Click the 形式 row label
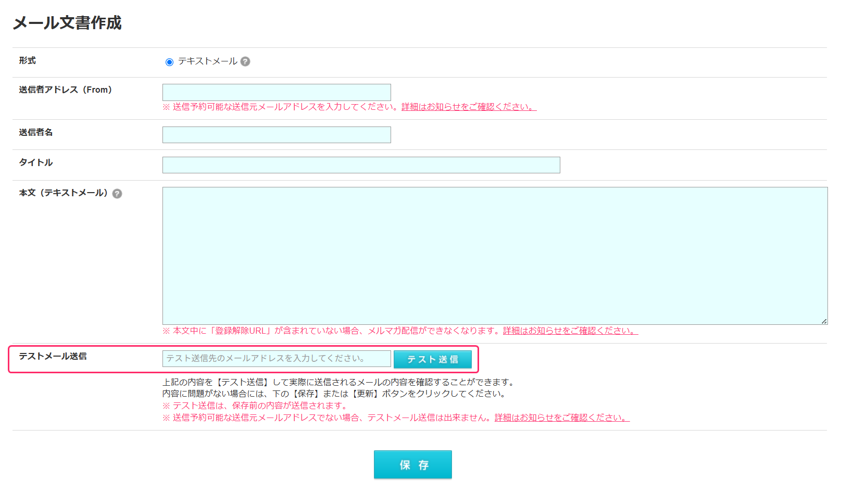841x493 pixels. pyautogui.click(x=28, y=60)
